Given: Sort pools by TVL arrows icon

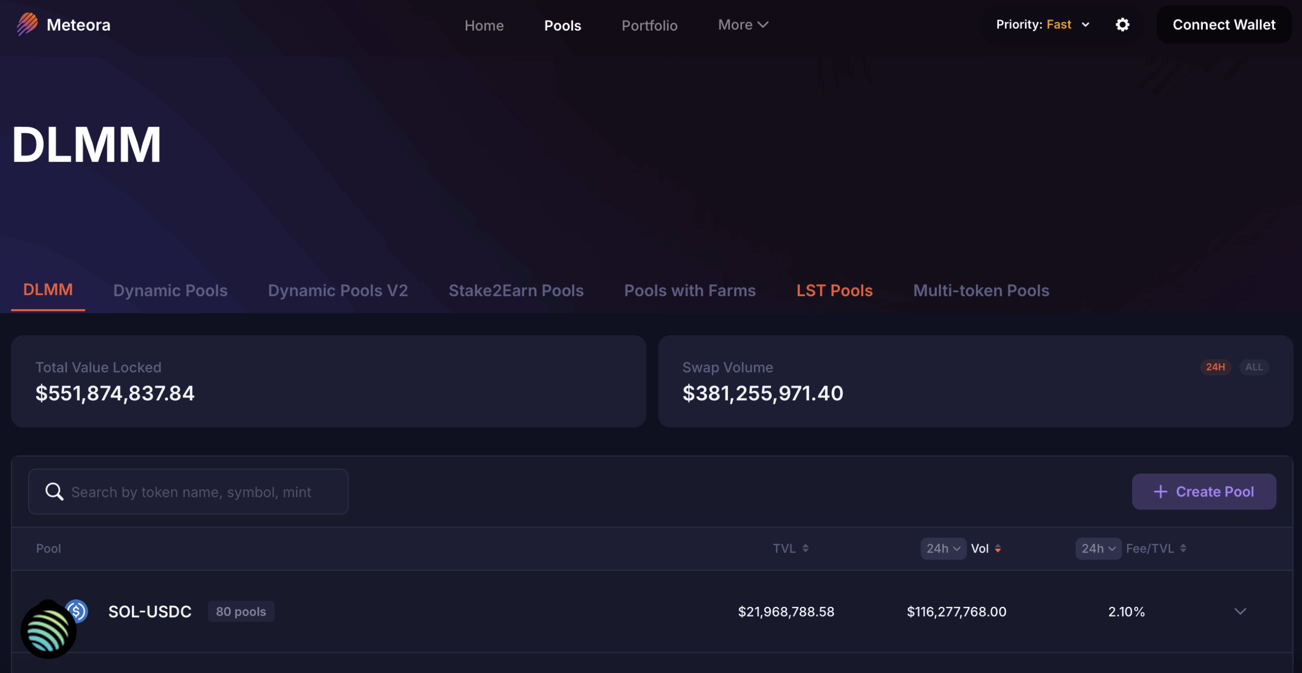Looking at the screenshot, I should [805, 548].
